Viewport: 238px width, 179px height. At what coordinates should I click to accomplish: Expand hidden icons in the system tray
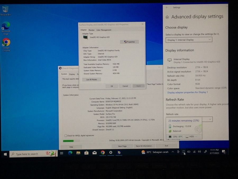click(172, 152)
